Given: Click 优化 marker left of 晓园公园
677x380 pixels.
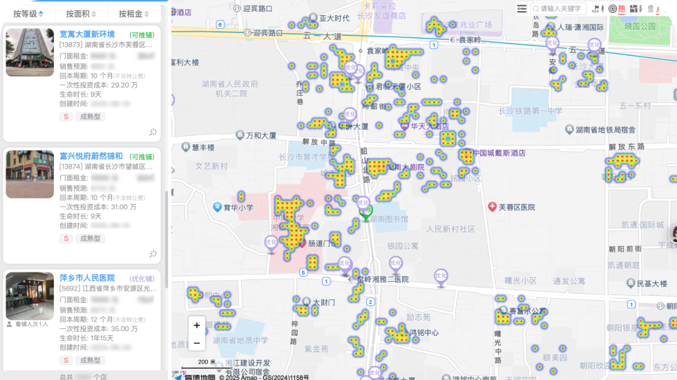Looking at the screenshot, I should pos(594,47).
